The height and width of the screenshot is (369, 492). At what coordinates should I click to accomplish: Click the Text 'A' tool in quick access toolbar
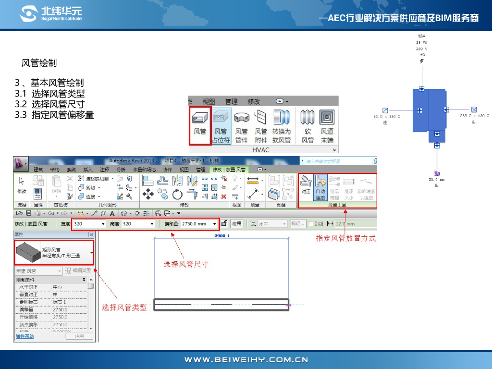[x=112, y=213]
